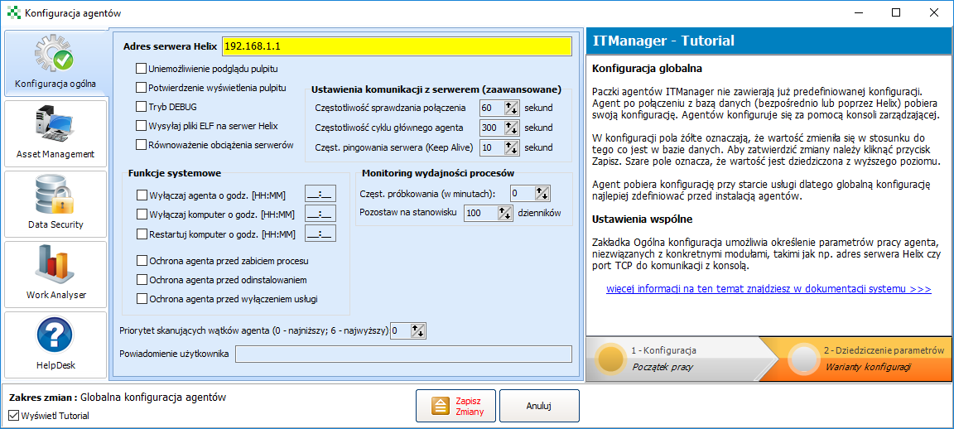The image size is (954, 429).
Task: Click spinner arrows for Pozostaw na stanowisku
Action: [504, 213]
